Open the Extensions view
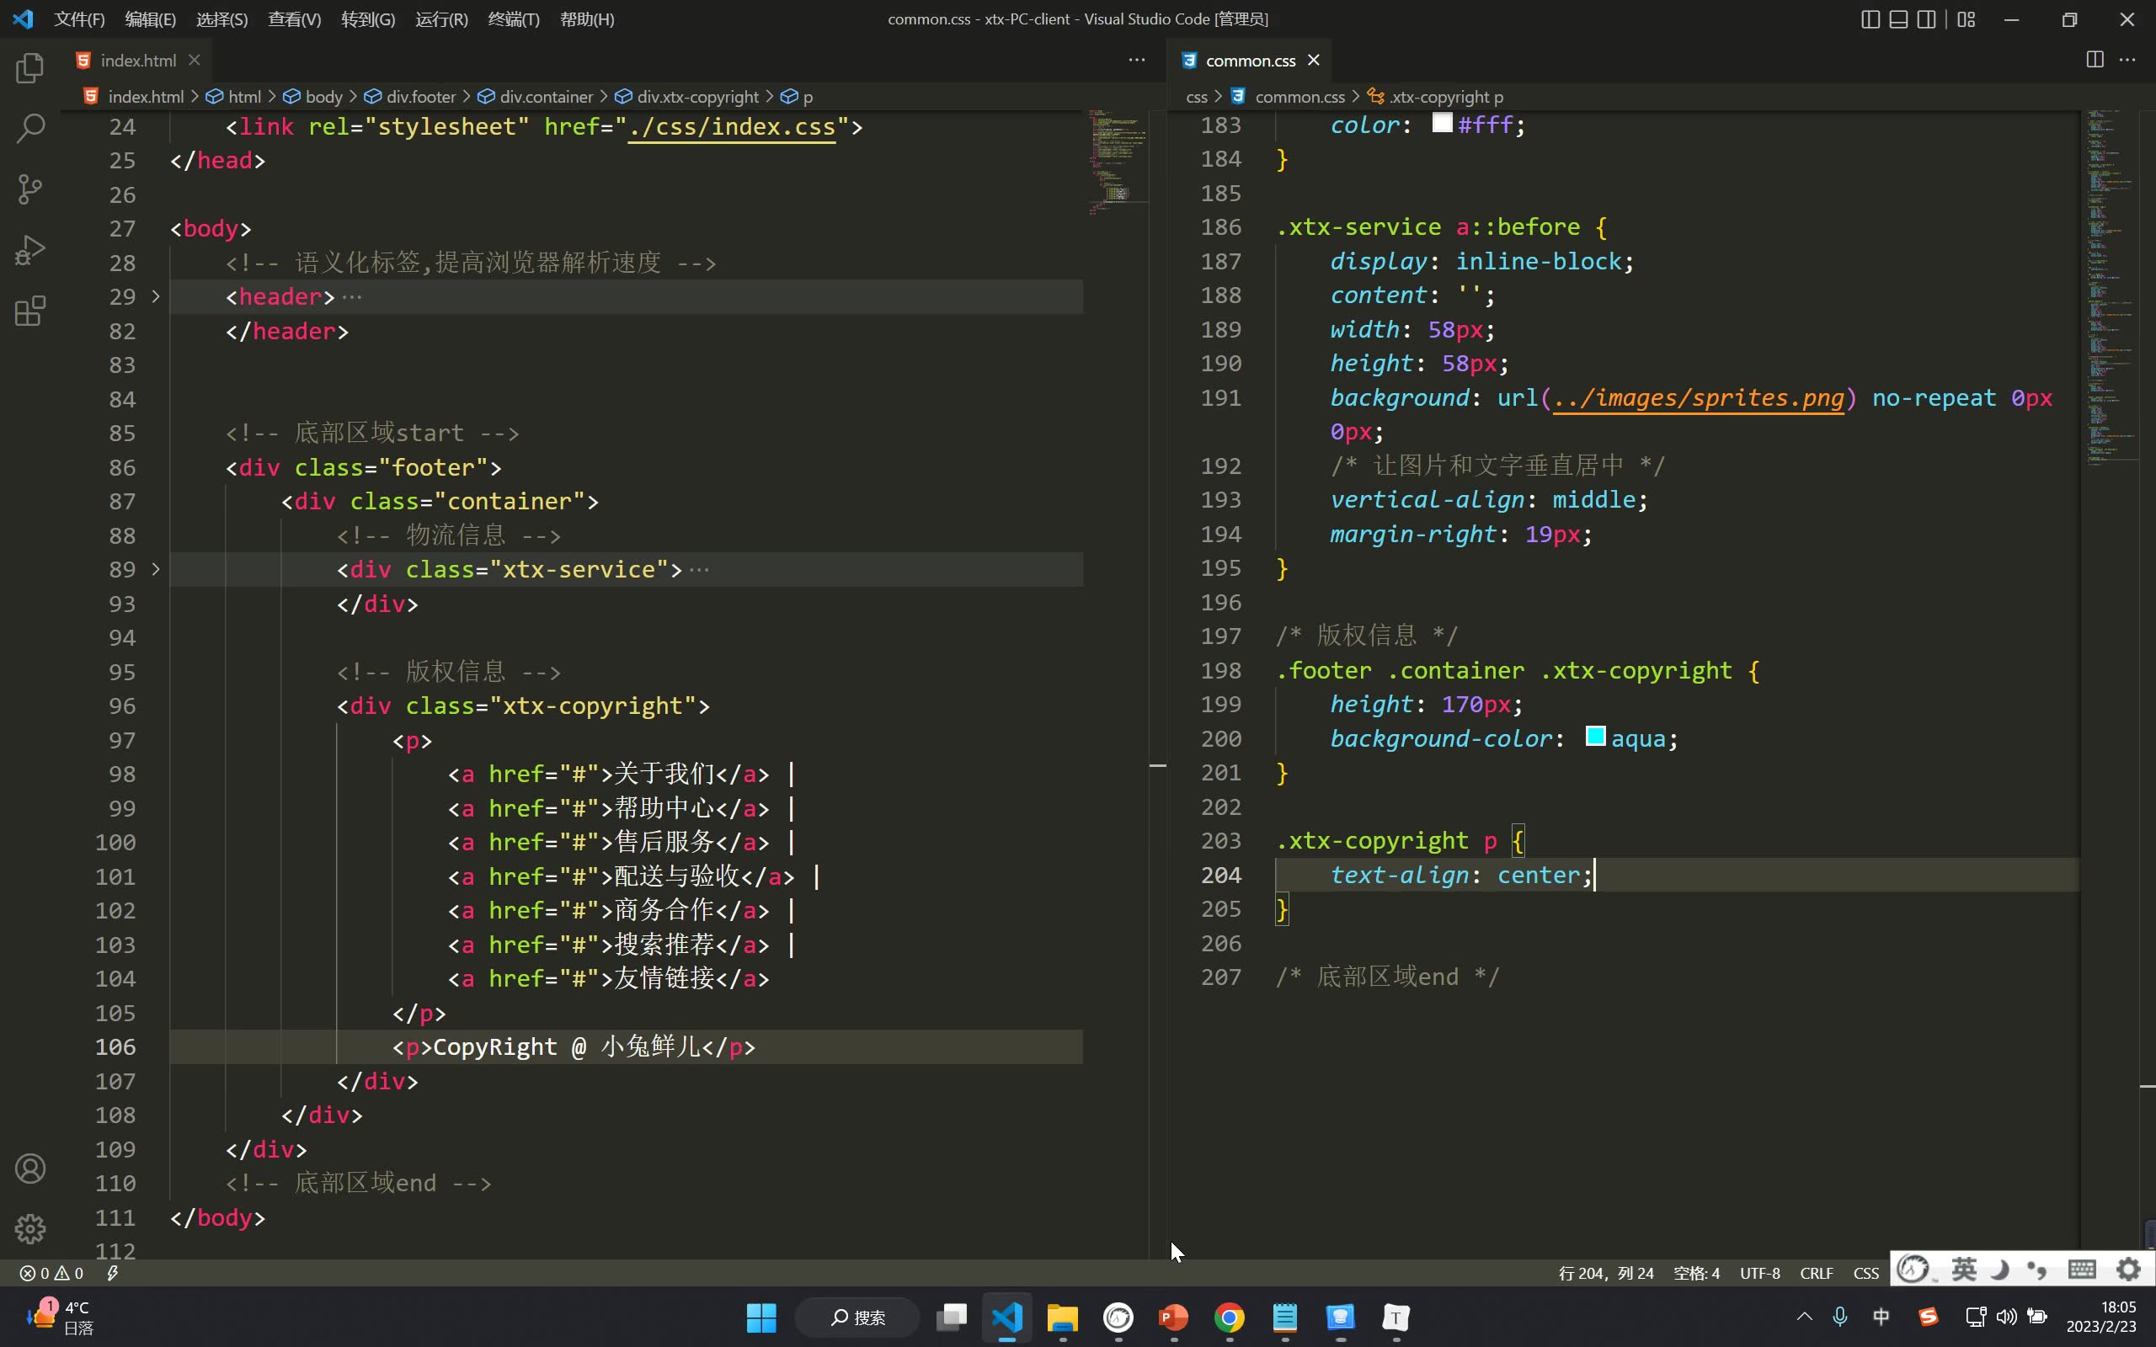The width and height of the screenshot is (2156, 1347). [x=30, y=311]
